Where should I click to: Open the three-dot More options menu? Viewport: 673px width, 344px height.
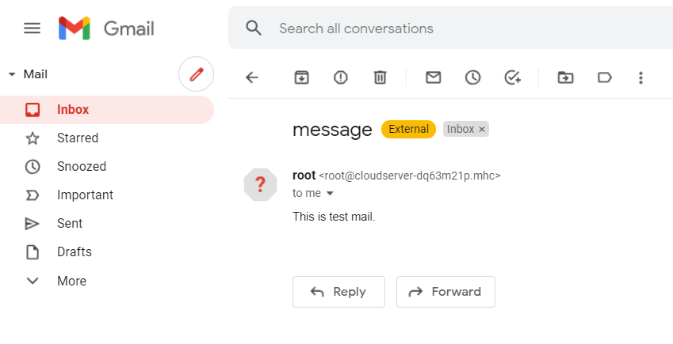(640, 77)
